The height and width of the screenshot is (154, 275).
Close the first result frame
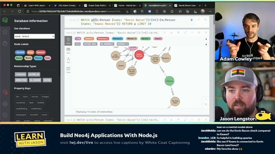pos(206,33)
